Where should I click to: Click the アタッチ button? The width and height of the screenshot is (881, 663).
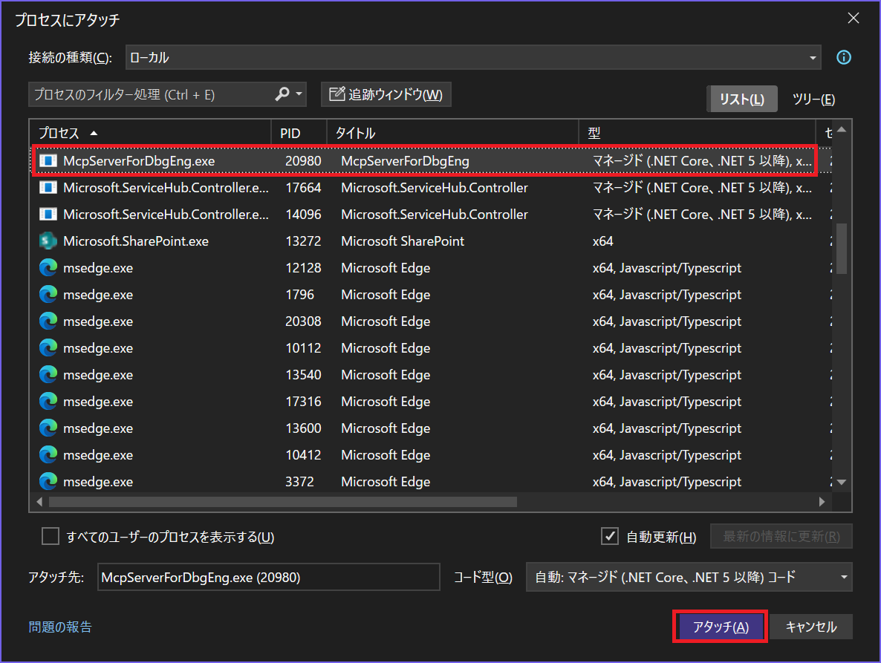point(721,627)
